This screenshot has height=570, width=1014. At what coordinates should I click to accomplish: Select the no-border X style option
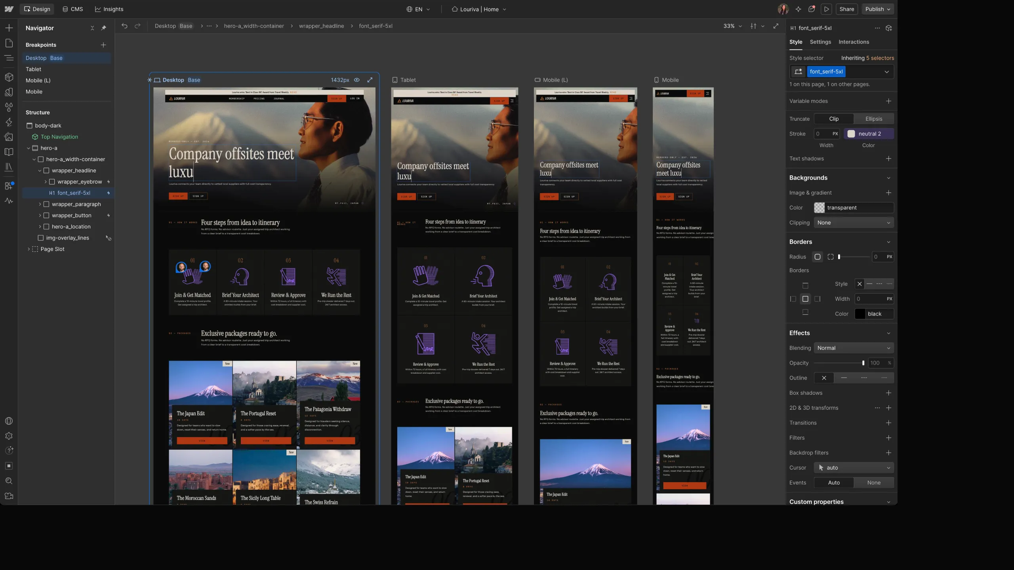(860, 284)
